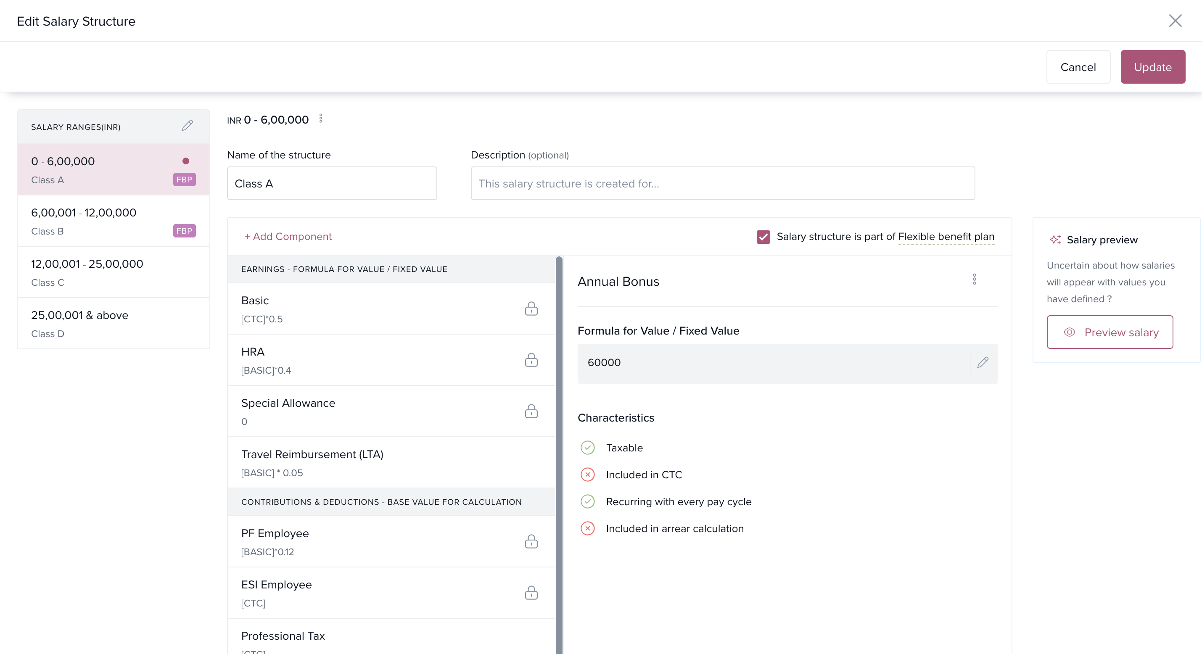Screen dimensions: 1202x654
Task: Edit the Annual Bonus formula with pencil icon
Action: [983, 362]
